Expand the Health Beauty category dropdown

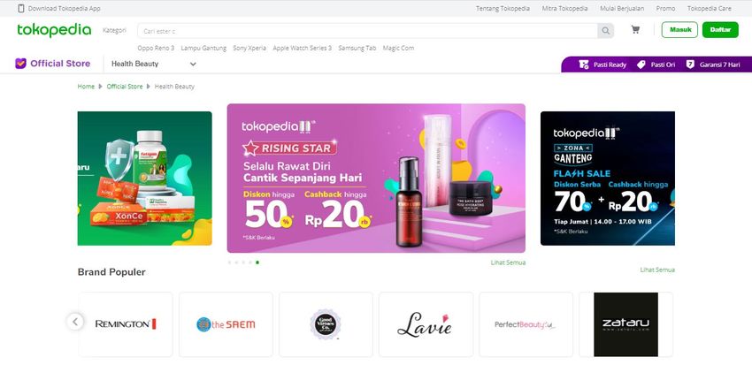pos(153,64)
